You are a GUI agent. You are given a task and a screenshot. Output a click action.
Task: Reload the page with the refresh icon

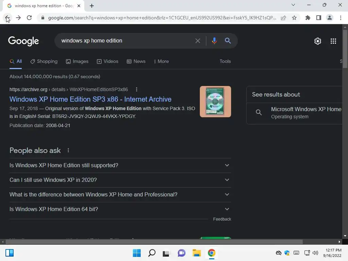coord(29,18)
